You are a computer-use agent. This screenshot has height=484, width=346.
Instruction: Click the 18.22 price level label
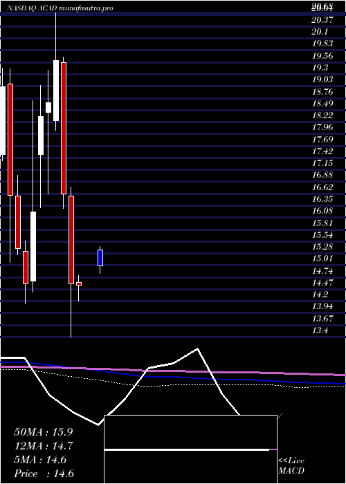pos(323,115)
